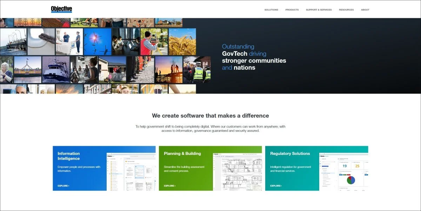Click the police officers photo thumbnail
Image resolution: width=421 pixels, height=211 pixels.
(197, 70)
